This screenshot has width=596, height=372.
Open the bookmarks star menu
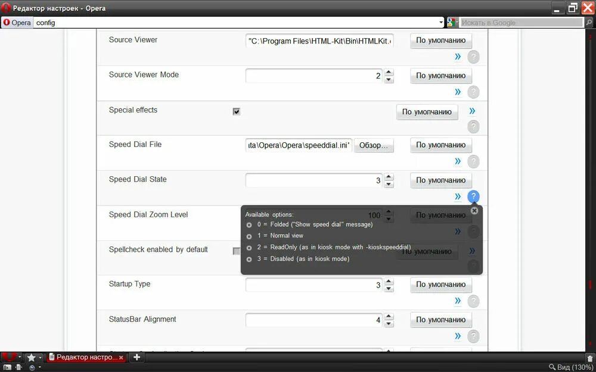point(31,358)
